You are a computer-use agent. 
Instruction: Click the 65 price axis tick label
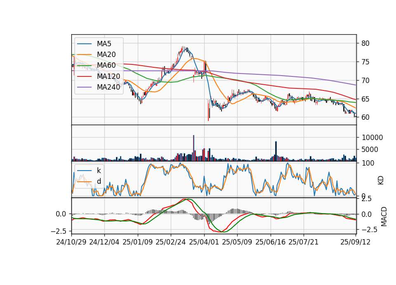[x=365, y=99]
